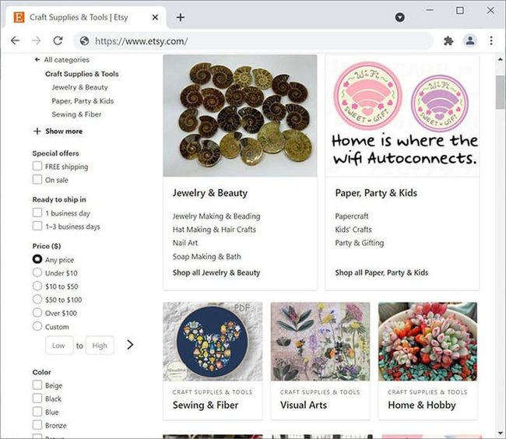Image resolution: width=506 pixels, height=439 pixels.
Task: Open Jewelry Making & Beading link
Action: click(216, 216)
